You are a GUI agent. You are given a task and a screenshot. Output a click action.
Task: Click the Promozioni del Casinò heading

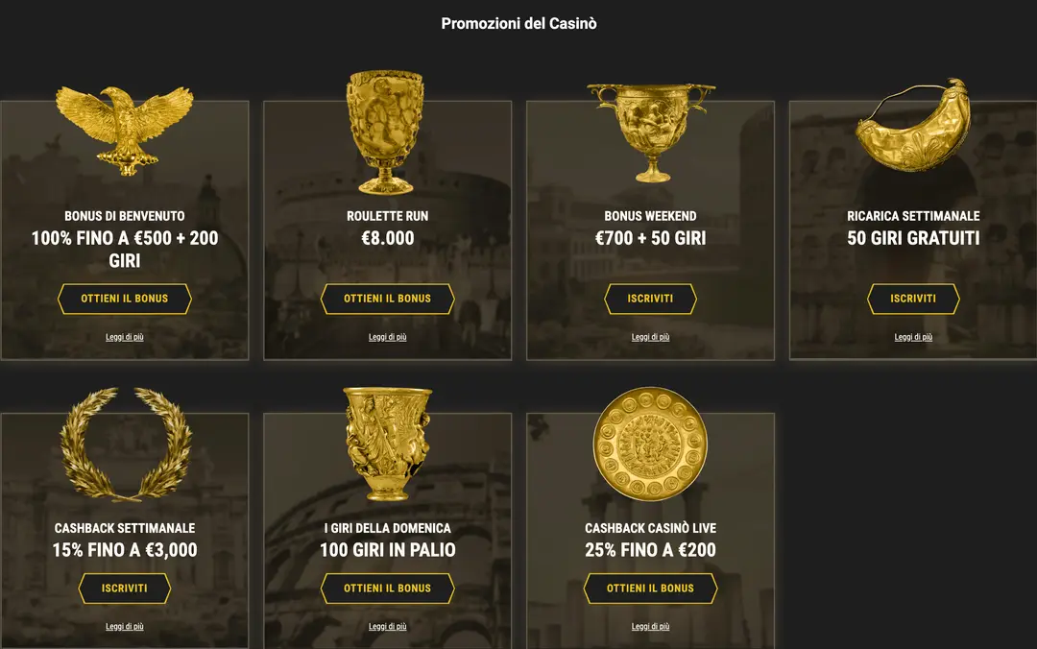coord(518,23)
